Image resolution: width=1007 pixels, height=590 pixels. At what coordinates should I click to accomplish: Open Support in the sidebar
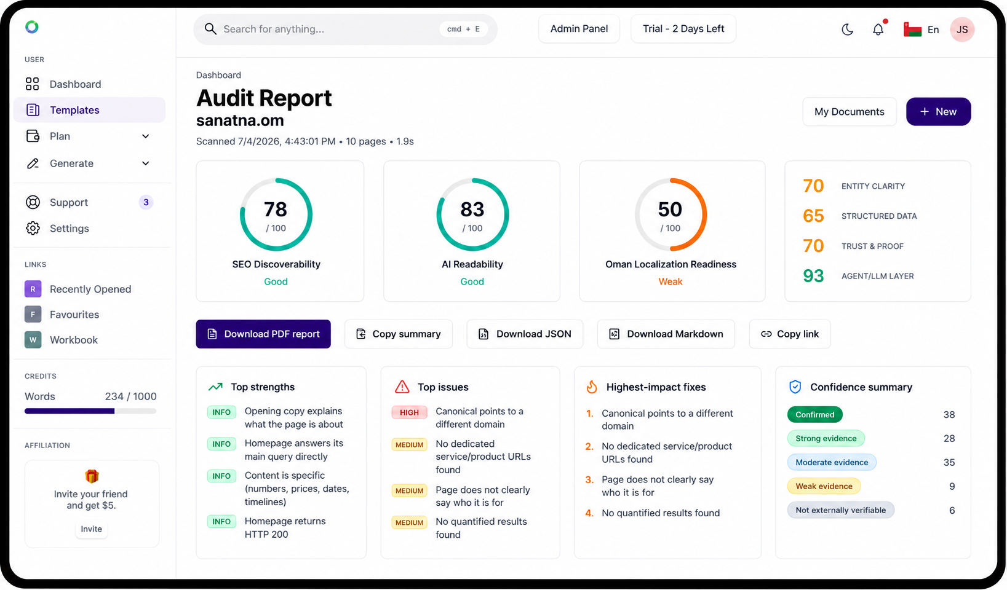coord(89,202)
